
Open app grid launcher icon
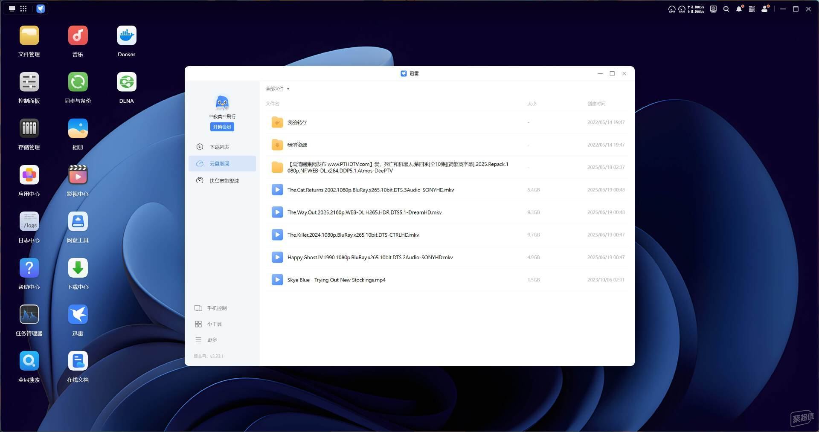pos(23,9)
